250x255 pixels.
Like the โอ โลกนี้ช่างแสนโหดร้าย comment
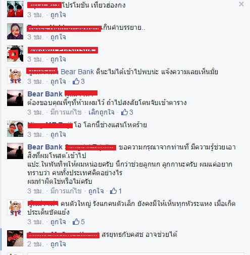tap(58, 134)
